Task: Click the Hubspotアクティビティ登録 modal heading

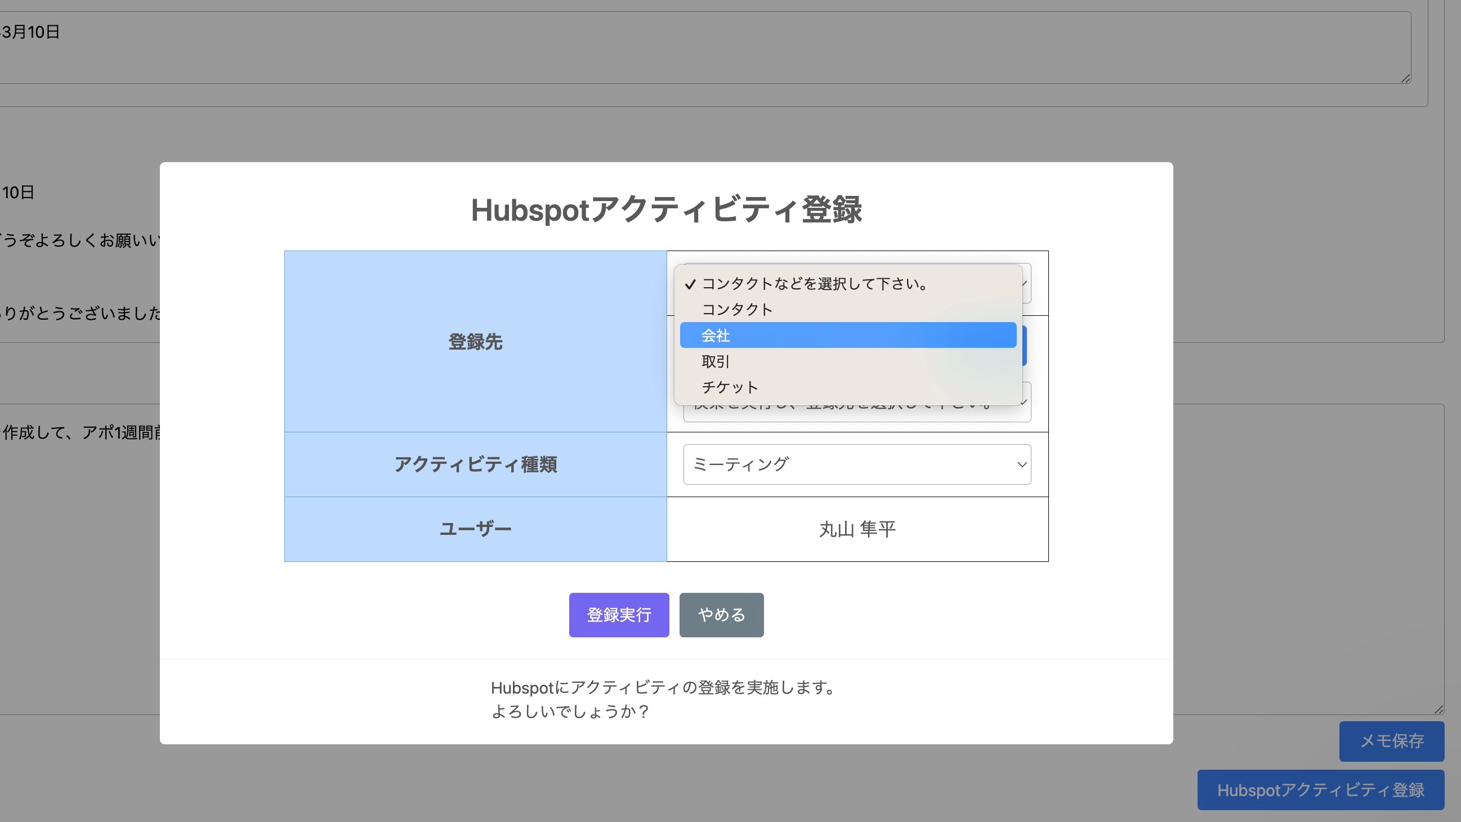Action: (x=666, y=210)
